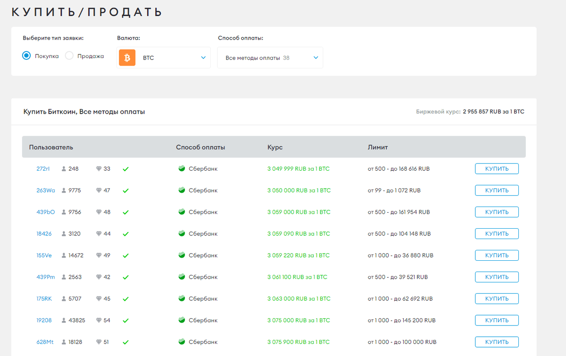Click the Пользователь column header
The image size is (566, 356).
[x=51, y=147]
